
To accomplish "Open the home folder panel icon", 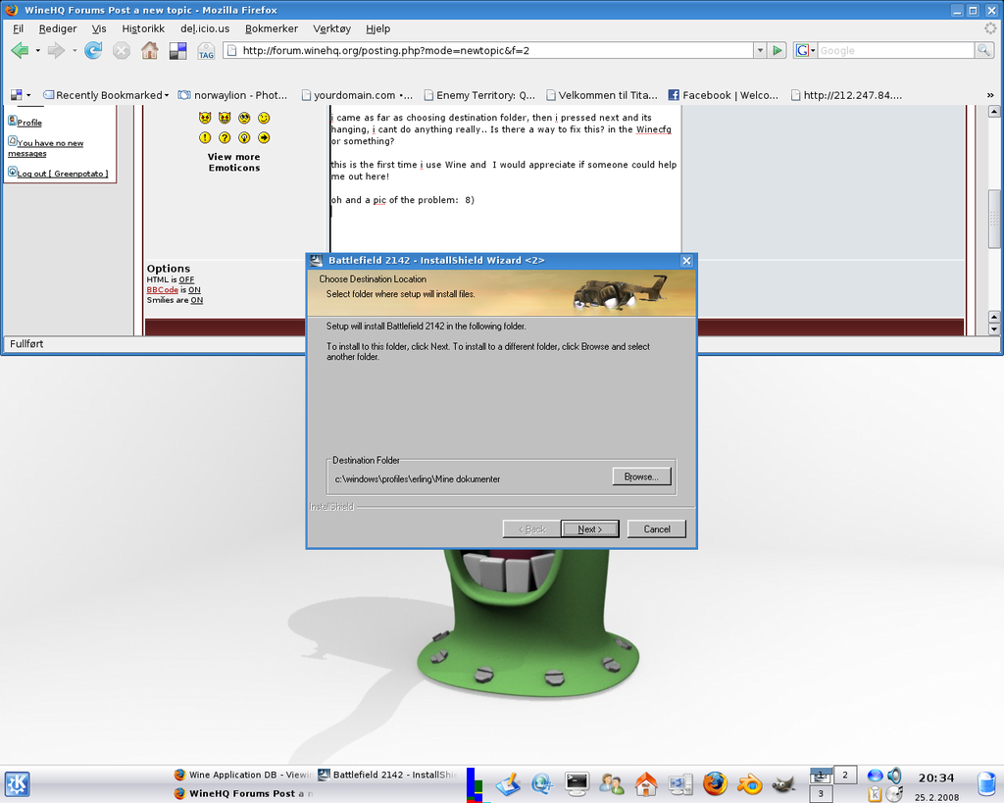I will [x=646, y=783].
